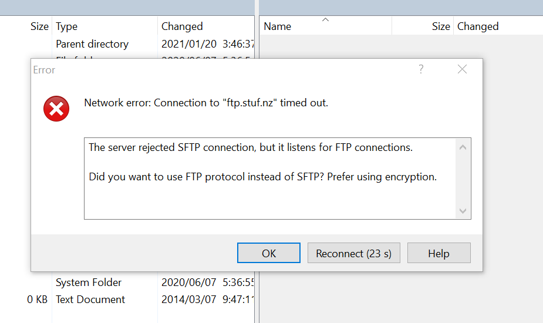Click inside the SFTP rejection message text
Screen dimensions: 543x323
(x=251, y=147)
